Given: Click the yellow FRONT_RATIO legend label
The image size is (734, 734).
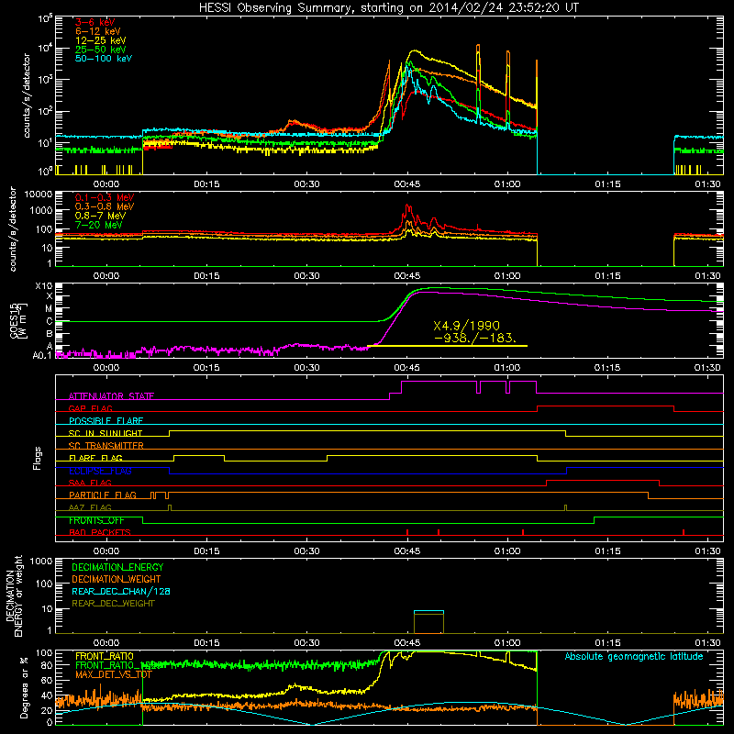Looking at the screenshot, I should (105, 656).
